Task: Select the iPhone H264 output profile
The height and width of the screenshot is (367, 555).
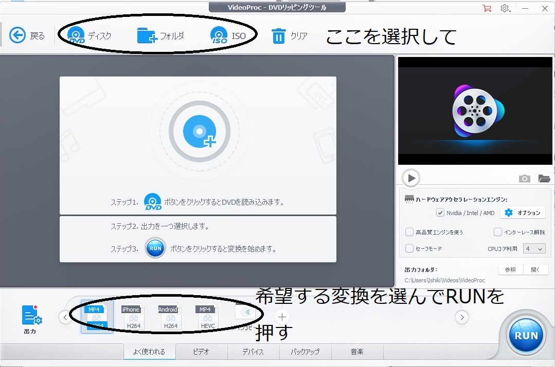Action: pyautogui.click(x=133, y=317)
